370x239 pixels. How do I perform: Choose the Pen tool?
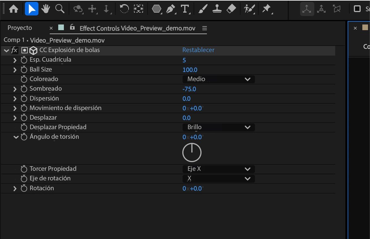pyautogui.click(x=171, y=9)
